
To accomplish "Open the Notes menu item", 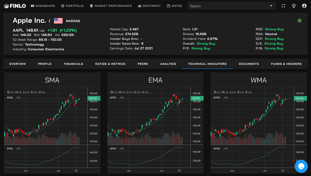I will (175, 6).
